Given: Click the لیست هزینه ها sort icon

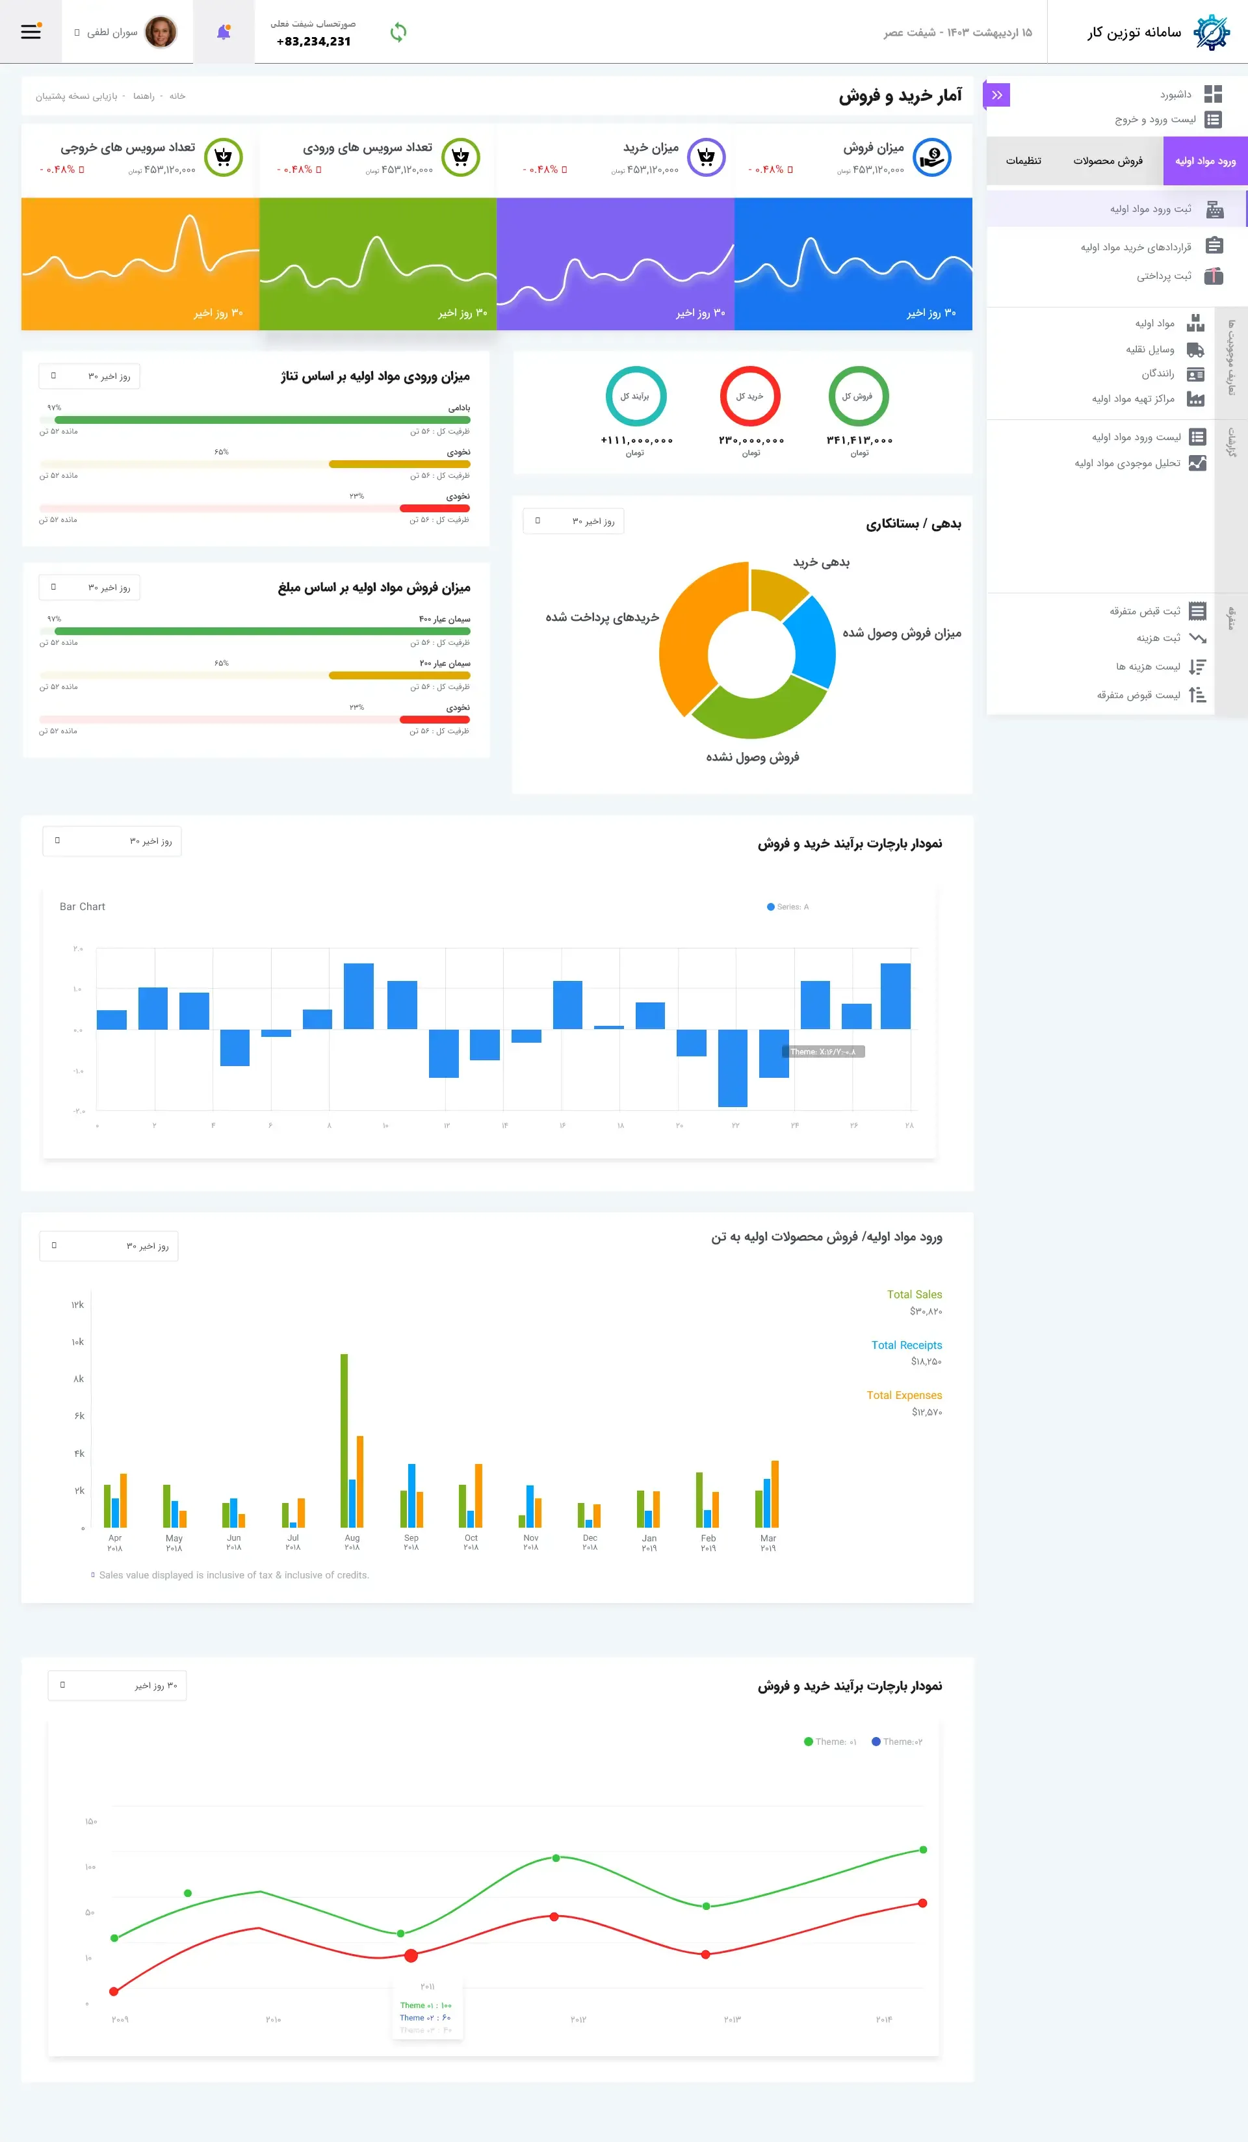Looking at the screenshot, I should coord(1197,666).
